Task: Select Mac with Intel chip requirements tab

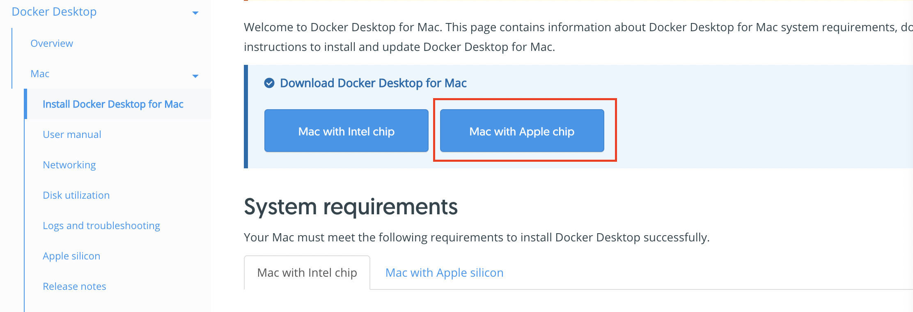Action: 307,273
